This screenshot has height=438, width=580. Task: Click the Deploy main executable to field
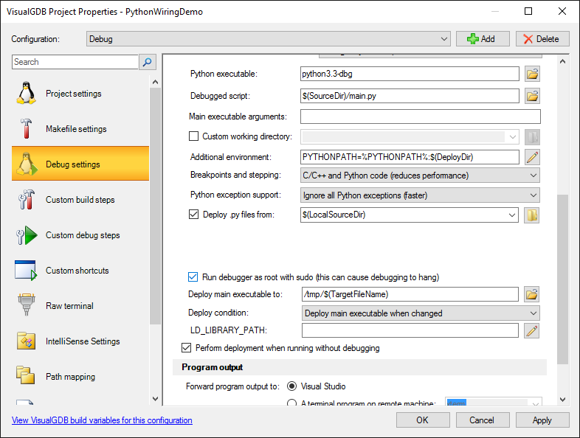[410, 295]
